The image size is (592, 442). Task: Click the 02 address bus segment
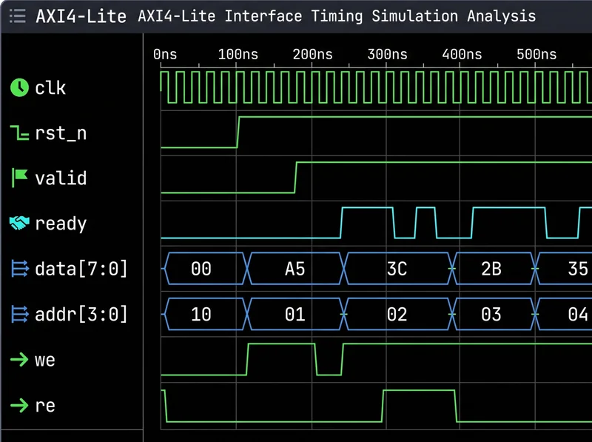397,314
